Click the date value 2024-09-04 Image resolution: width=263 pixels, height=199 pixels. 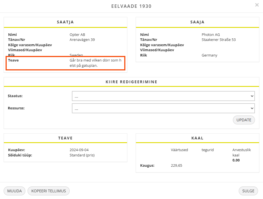(79, 150)
